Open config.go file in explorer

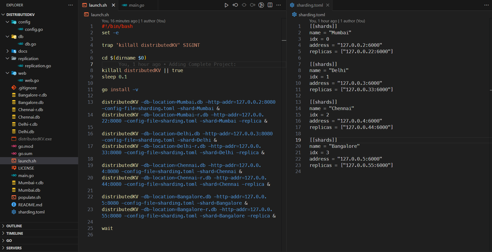pos(34,29)
